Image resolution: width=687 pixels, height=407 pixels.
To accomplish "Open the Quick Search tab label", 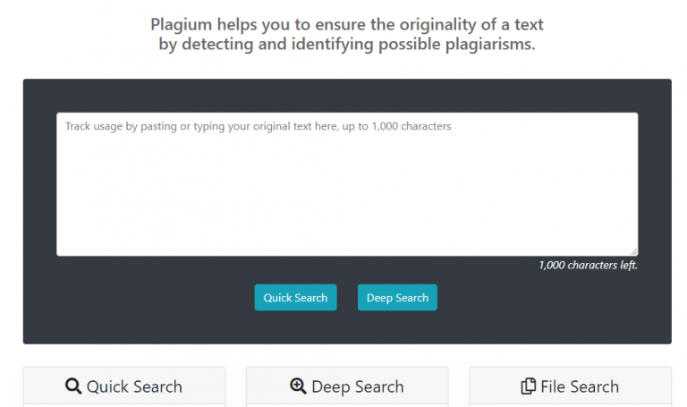I will 134,386.
